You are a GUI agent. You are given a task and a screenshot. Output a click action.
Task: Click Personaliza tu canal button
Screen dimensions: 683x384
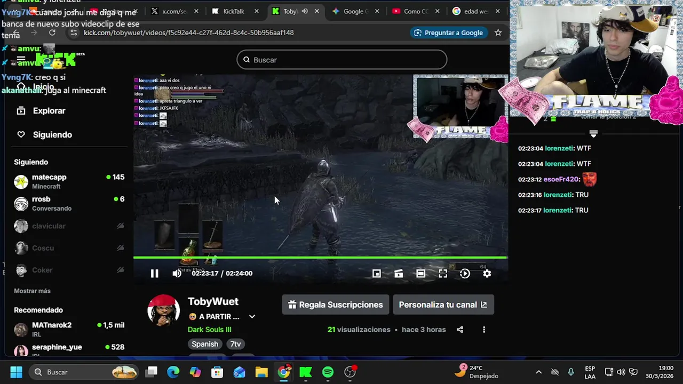[x=443, y=305]
